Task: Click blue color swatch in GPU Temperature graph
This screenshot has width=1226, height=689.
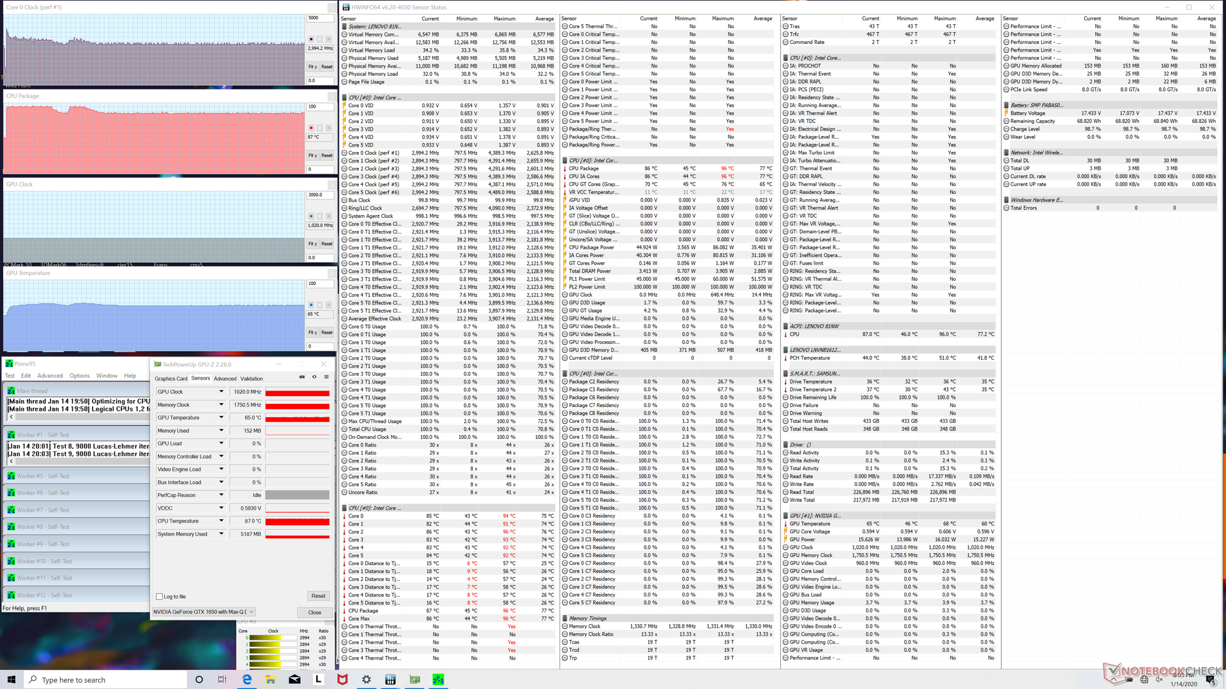Action: (x=311, y=305)
